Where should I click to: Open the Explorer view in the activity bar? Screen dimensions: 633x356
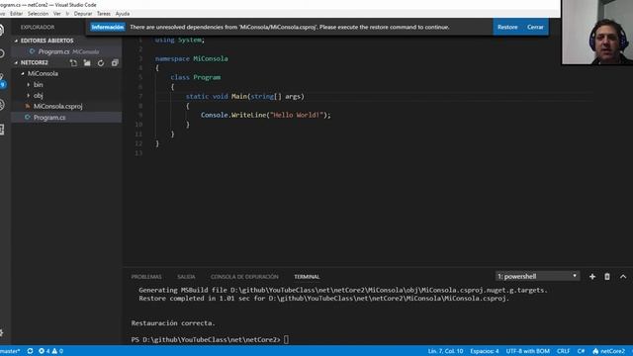2,31
